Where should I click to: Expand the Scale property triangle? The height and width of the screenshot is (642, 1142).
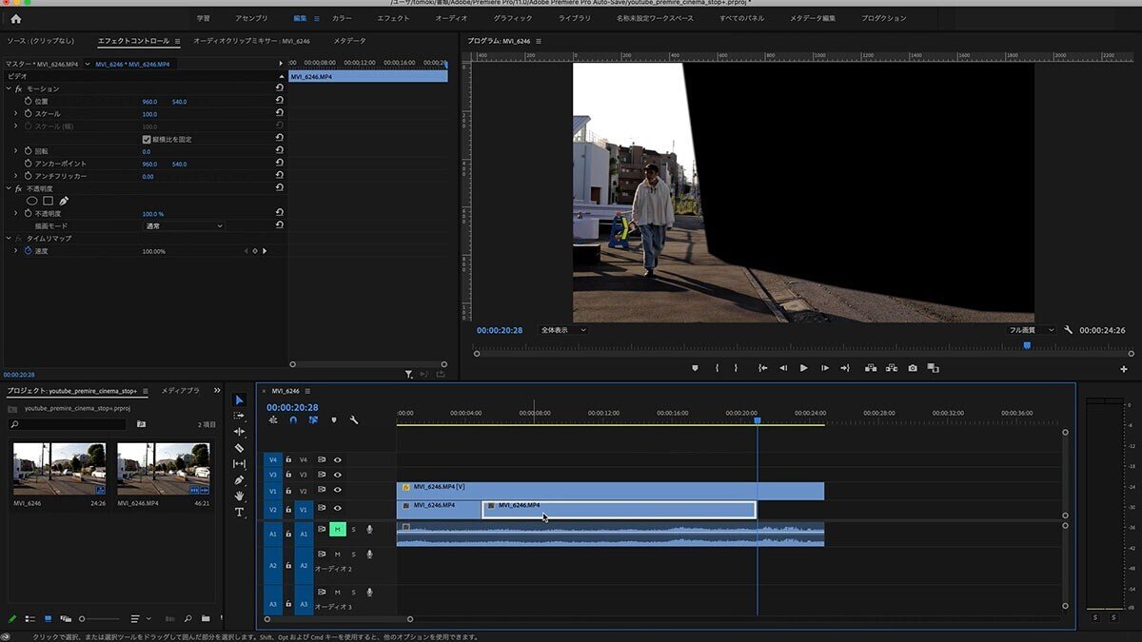[x=16, y=114]
